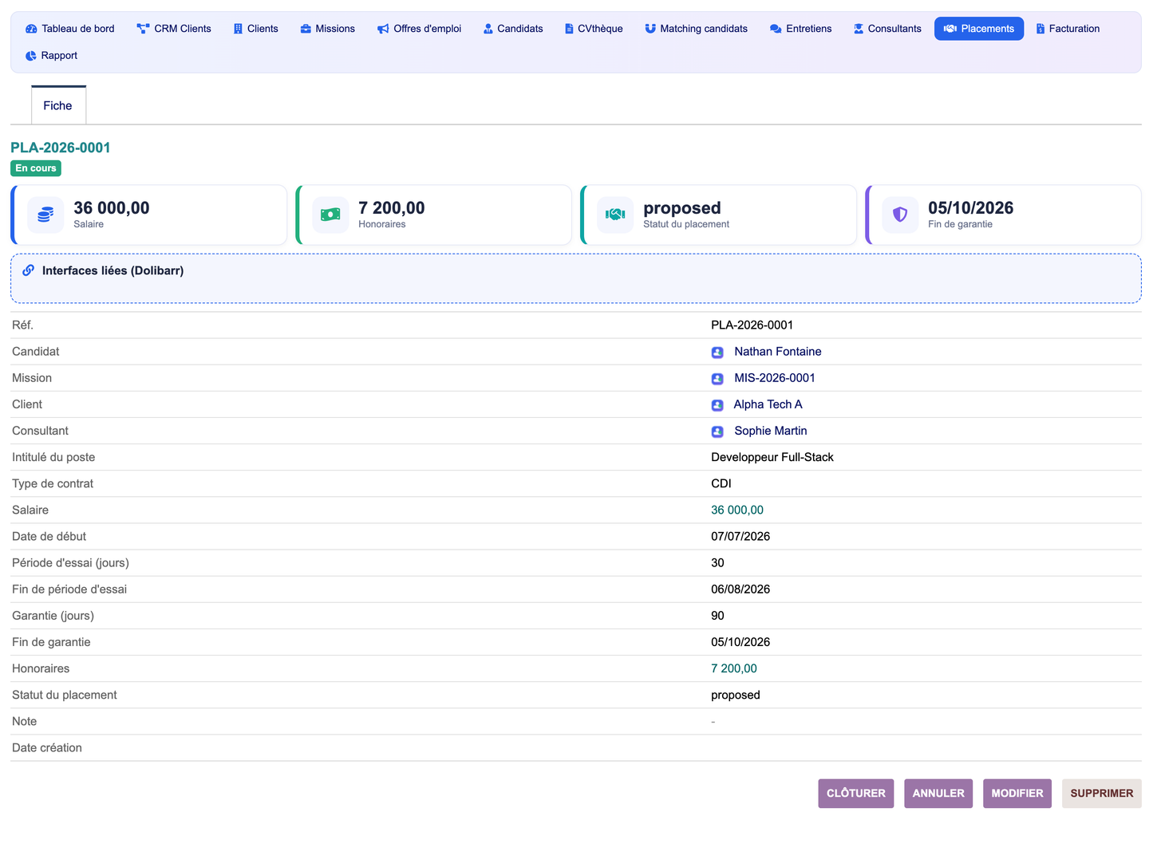Navigate to the Facturation menu
1153x863 pixels.
[x=1068, y=29]
